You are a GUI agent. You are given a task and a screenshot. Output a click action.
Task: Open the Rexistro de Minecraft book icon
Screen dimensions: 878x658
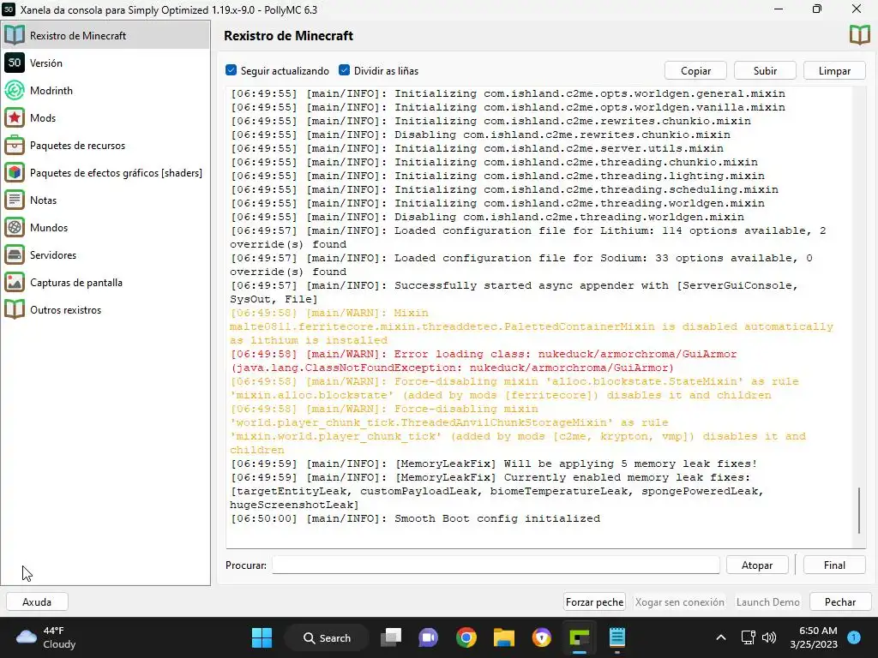click(15, 35)
